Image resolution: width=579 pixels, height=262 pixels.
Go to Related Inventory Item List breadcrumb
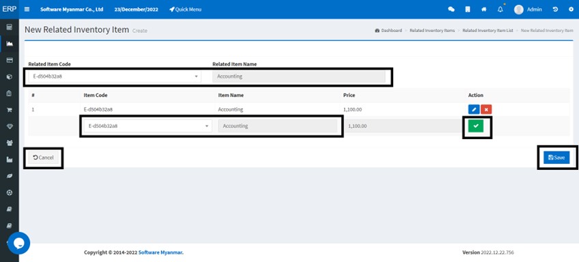[488, 31]
